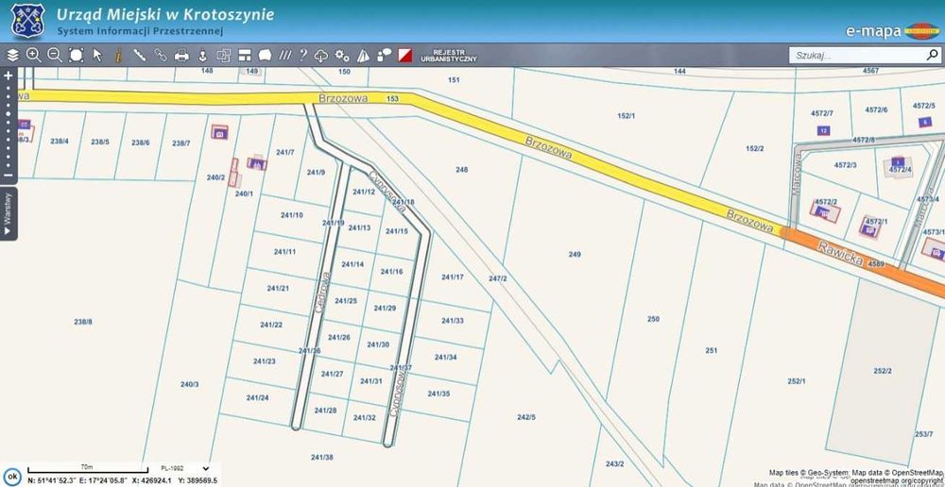Click the Urząd Miejski w Krotoszynie title

(x=165, y=14)
